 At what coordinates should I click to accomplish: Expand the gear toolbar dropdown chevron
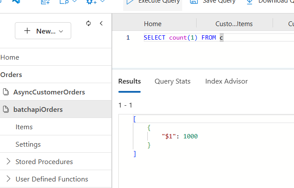102,1
